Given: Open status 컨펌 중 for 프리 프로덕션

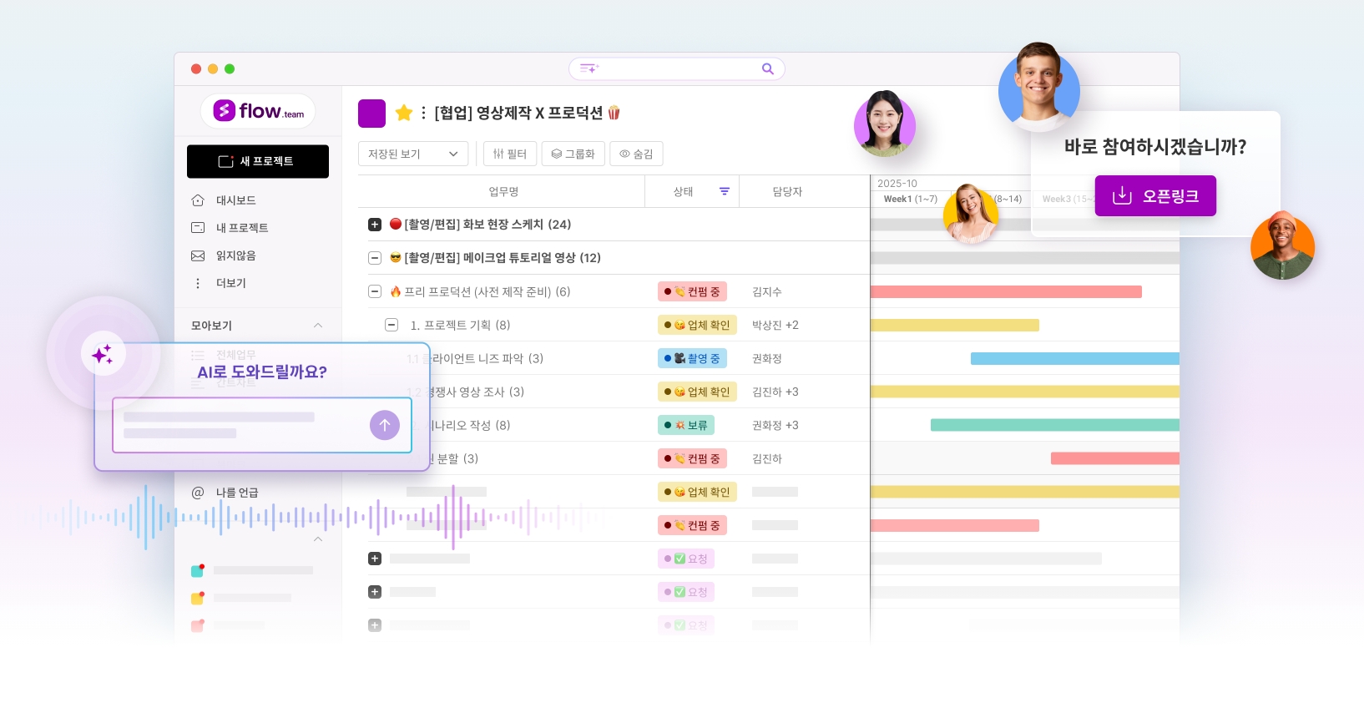Looking at the screenshot, I should tap(692, 291).
